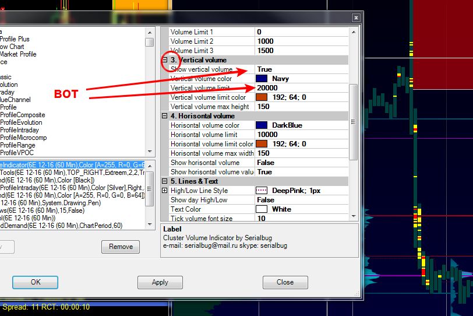Image resolution: width=473 pixels, height=316 pixels.
Task: Toggle Show vertical volume True value
Action: click(x=302, y=69)
